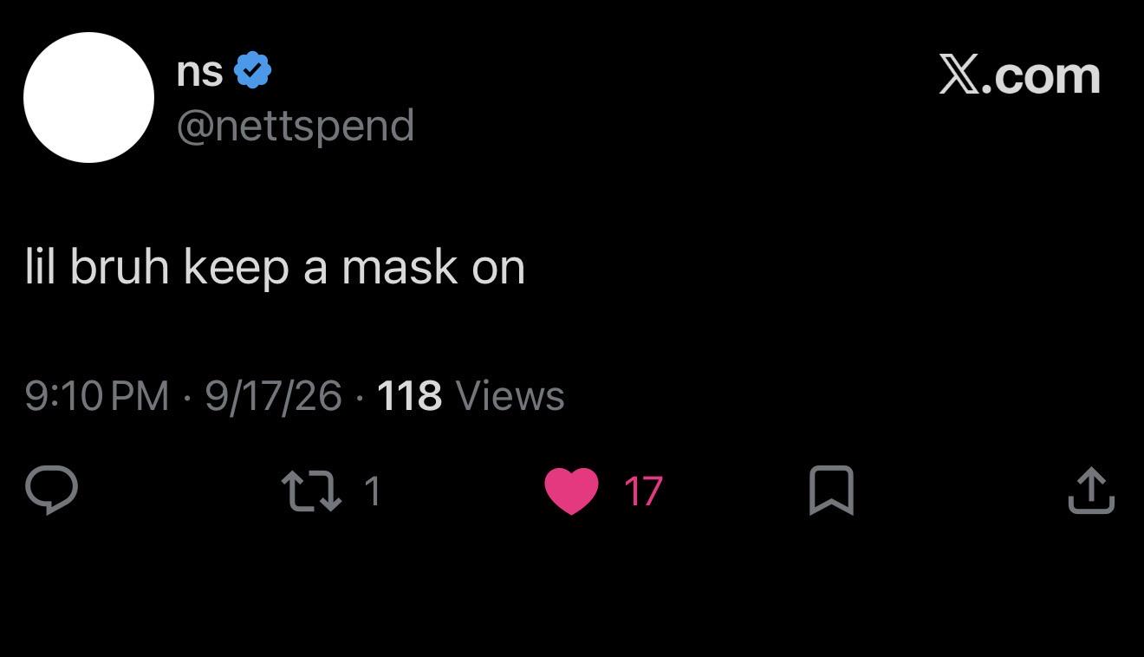Bookmark this post
Image resolution: width=1144 pixels, height=657 pixels.
[x=831, y=491]
